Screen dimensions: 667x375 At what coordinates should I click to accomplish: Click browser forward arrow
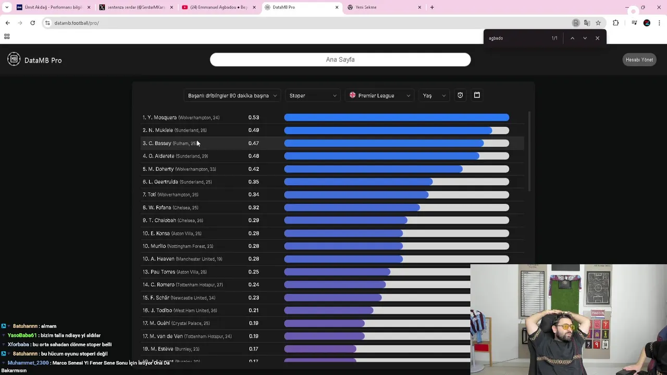[20, 23]
